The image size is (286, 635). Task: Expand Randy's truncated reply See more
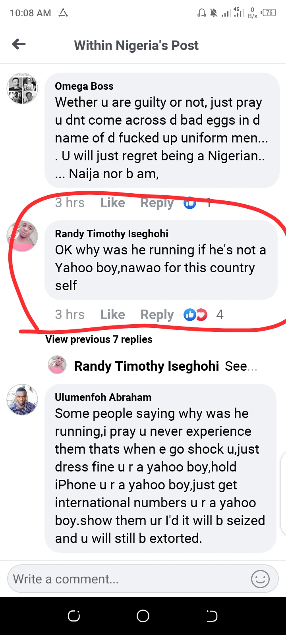tap(241, 366)
